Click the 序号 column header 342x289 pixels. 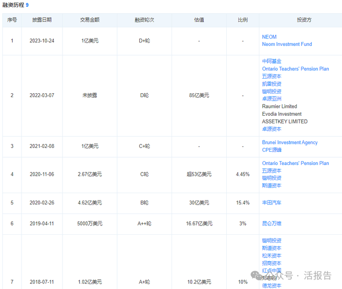click(12, 20)
